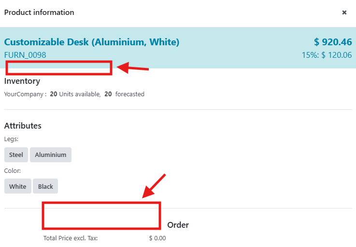Click the Total Price excl. Tax label
This screenshot has height=247, width=356.
71,238
